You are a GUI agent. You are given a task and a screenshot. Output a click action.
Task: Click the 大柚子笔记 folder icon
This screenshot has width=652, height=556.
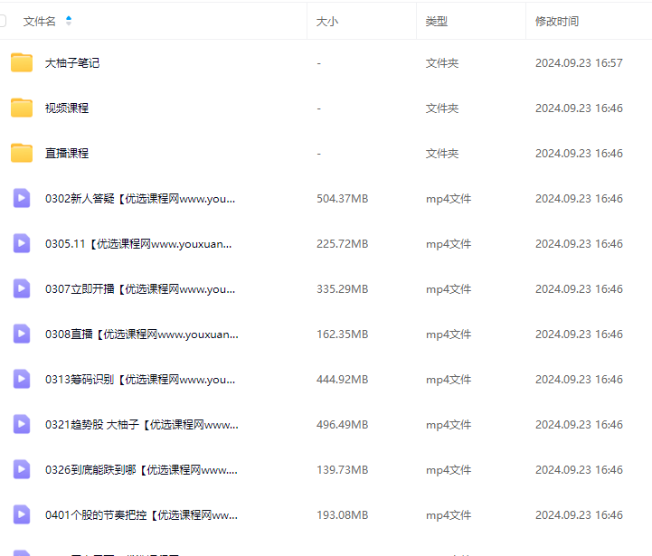[22, 62]
